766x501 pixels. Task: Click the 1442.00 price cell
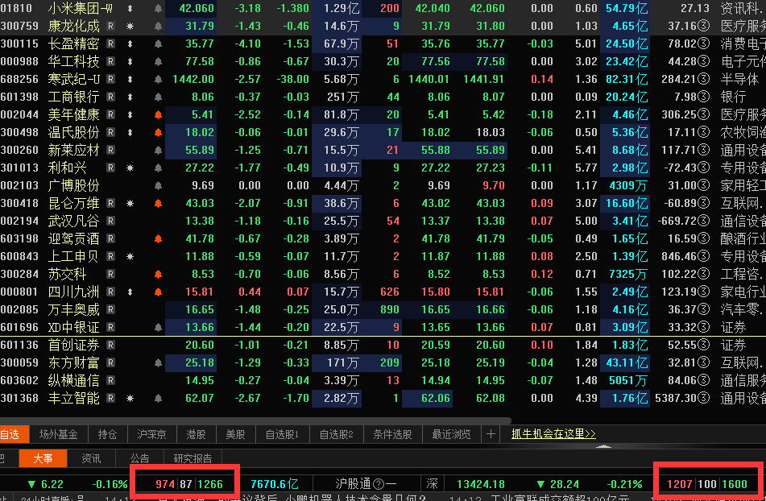(x=193, y=79)
